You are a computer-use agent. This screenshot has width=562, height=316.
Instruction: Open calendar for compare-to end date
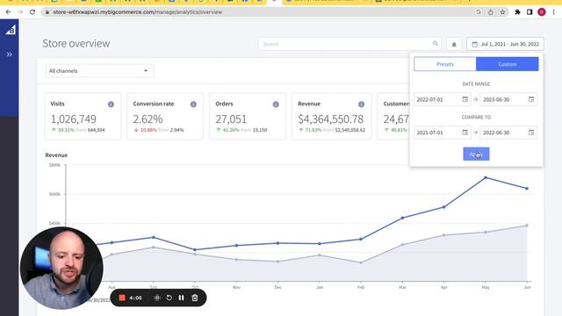coord(531,133)
